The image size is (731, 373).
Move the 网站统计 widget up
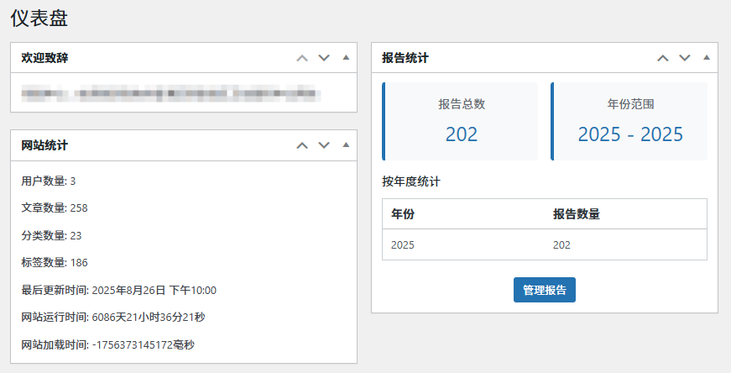(x=302, y=145)
